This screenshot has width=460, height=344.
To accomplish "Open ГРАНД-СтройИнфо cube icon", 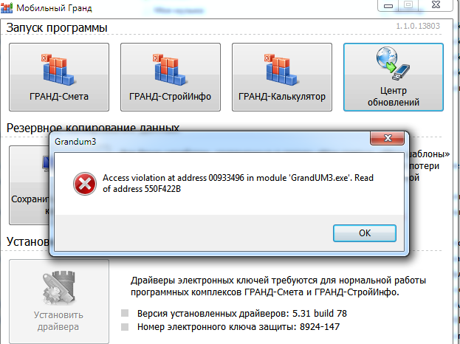I will [170, 70].
